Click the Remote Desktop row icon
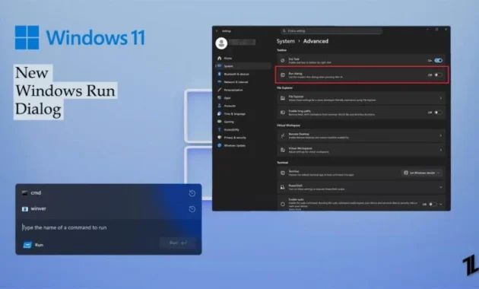 [283, 135]
